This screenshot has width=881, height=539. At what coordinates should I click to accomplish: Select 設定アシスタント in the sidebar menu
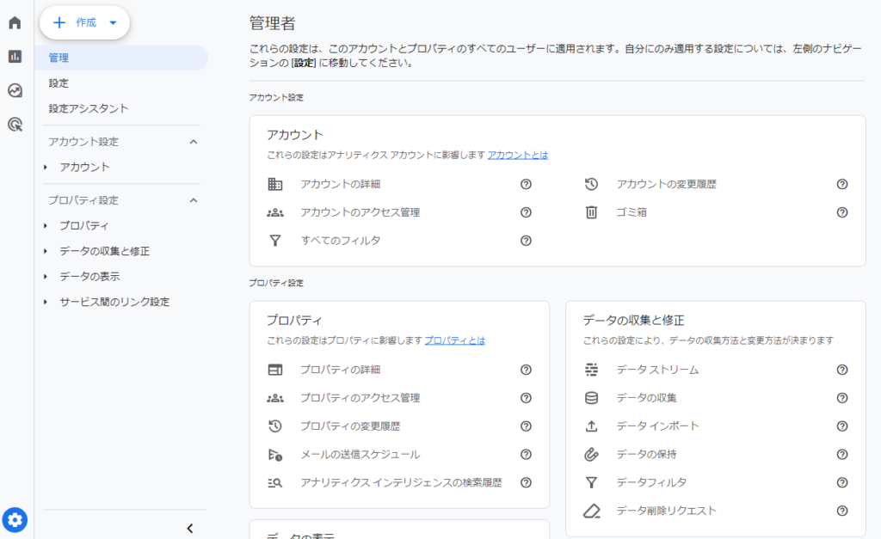tap(89, 108)
